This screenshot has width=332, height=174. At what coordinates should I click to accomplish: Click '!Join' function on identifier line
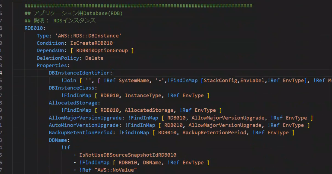pos(69,81)
